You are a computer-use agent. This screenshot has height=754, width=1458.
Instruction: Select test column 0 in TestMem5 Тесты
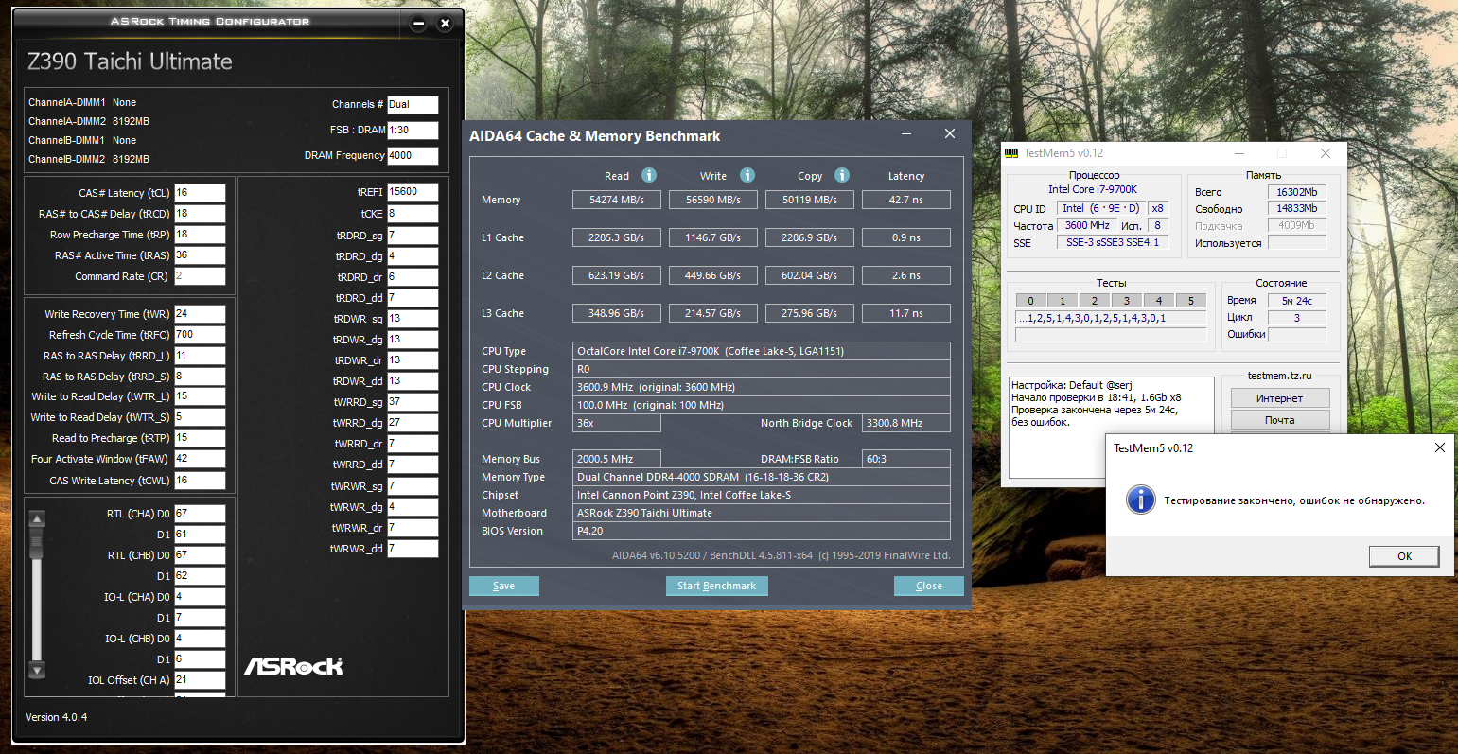coord(1031,301)
